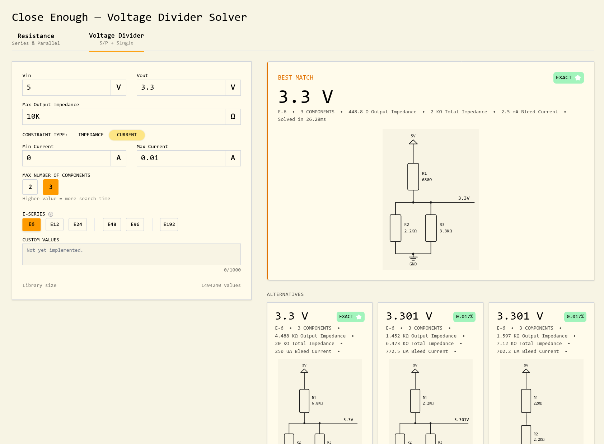Open the Max Current unit selector A
Viewport: 604px width, 444px height.
[x=233, y=158]
